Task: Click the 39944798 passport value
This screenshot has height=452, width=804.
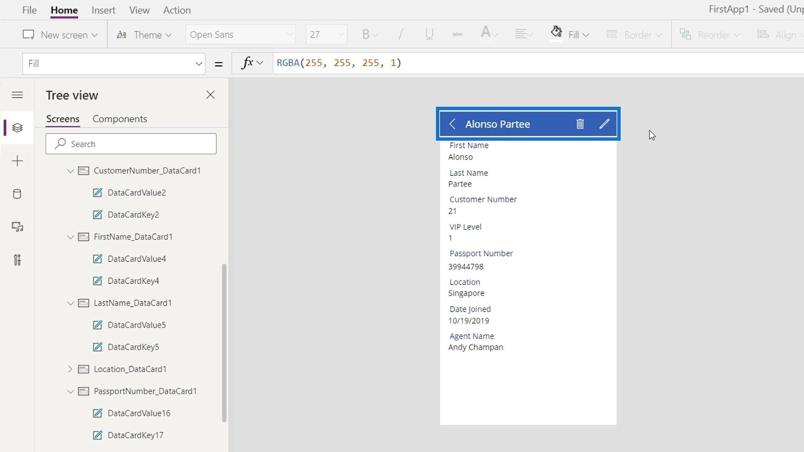Action: coord(466,267)
